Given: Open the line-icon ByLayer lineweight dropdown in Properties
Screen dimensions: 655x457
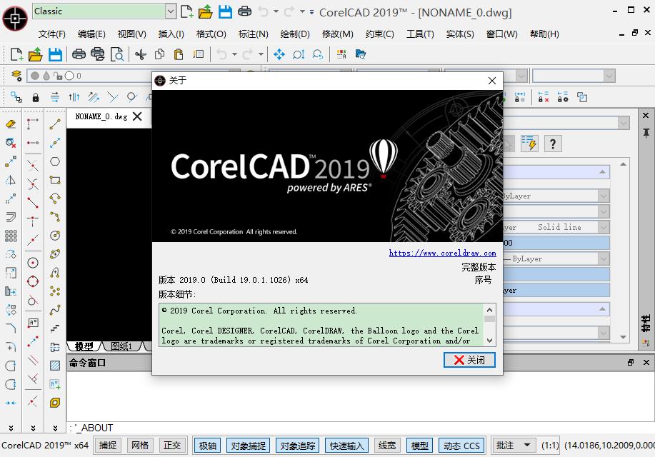Looking at the screenshot, I should (x=603, y=259).
